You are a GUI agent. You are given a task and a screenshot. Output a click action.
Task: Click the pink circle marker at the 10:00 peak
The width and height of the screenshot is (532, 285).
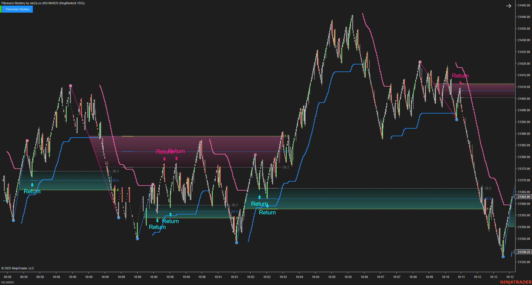(x=71, y=86)
